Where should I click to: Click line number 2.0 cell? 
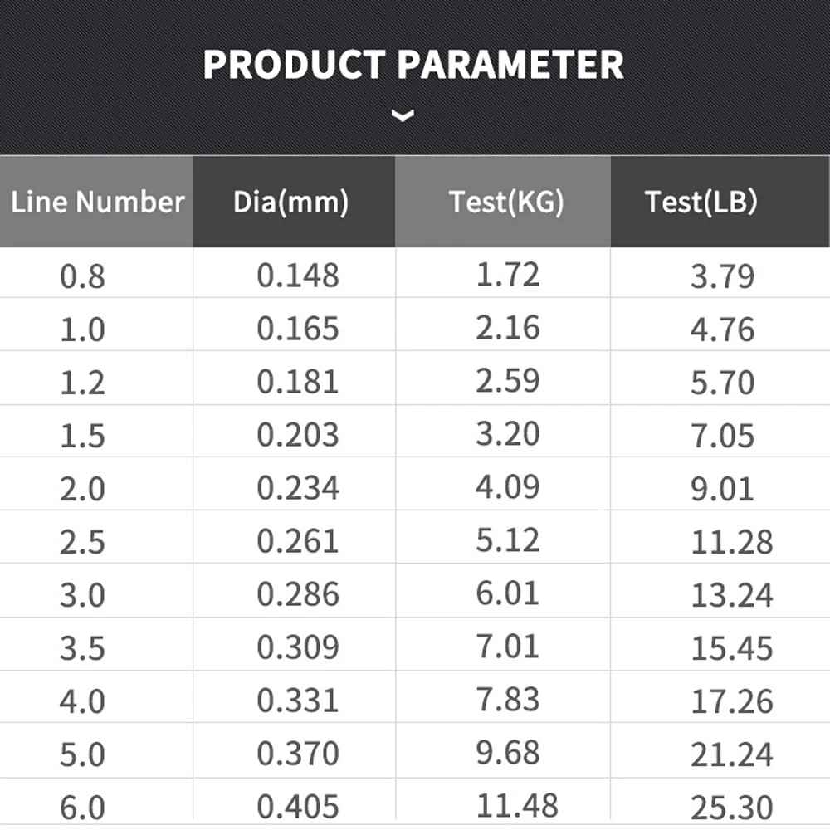[82, 489]
